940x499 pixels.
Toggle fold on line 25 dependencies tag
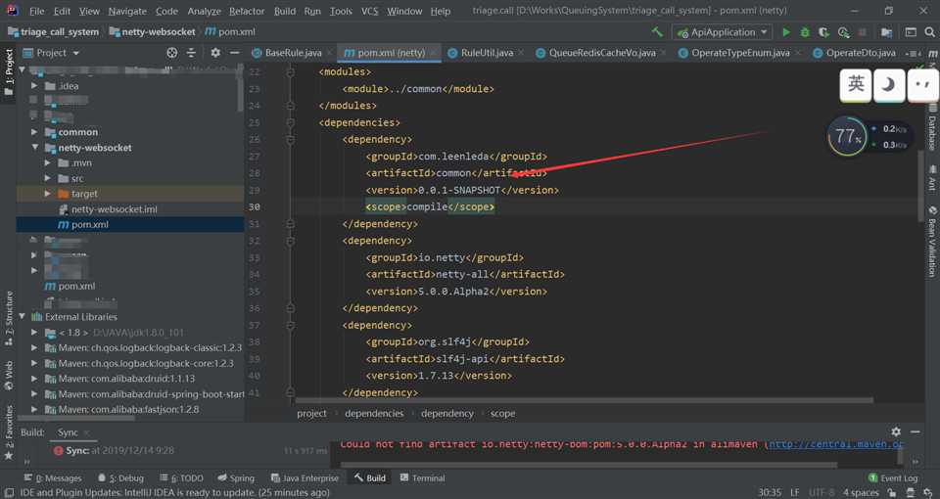click(290, 122)
